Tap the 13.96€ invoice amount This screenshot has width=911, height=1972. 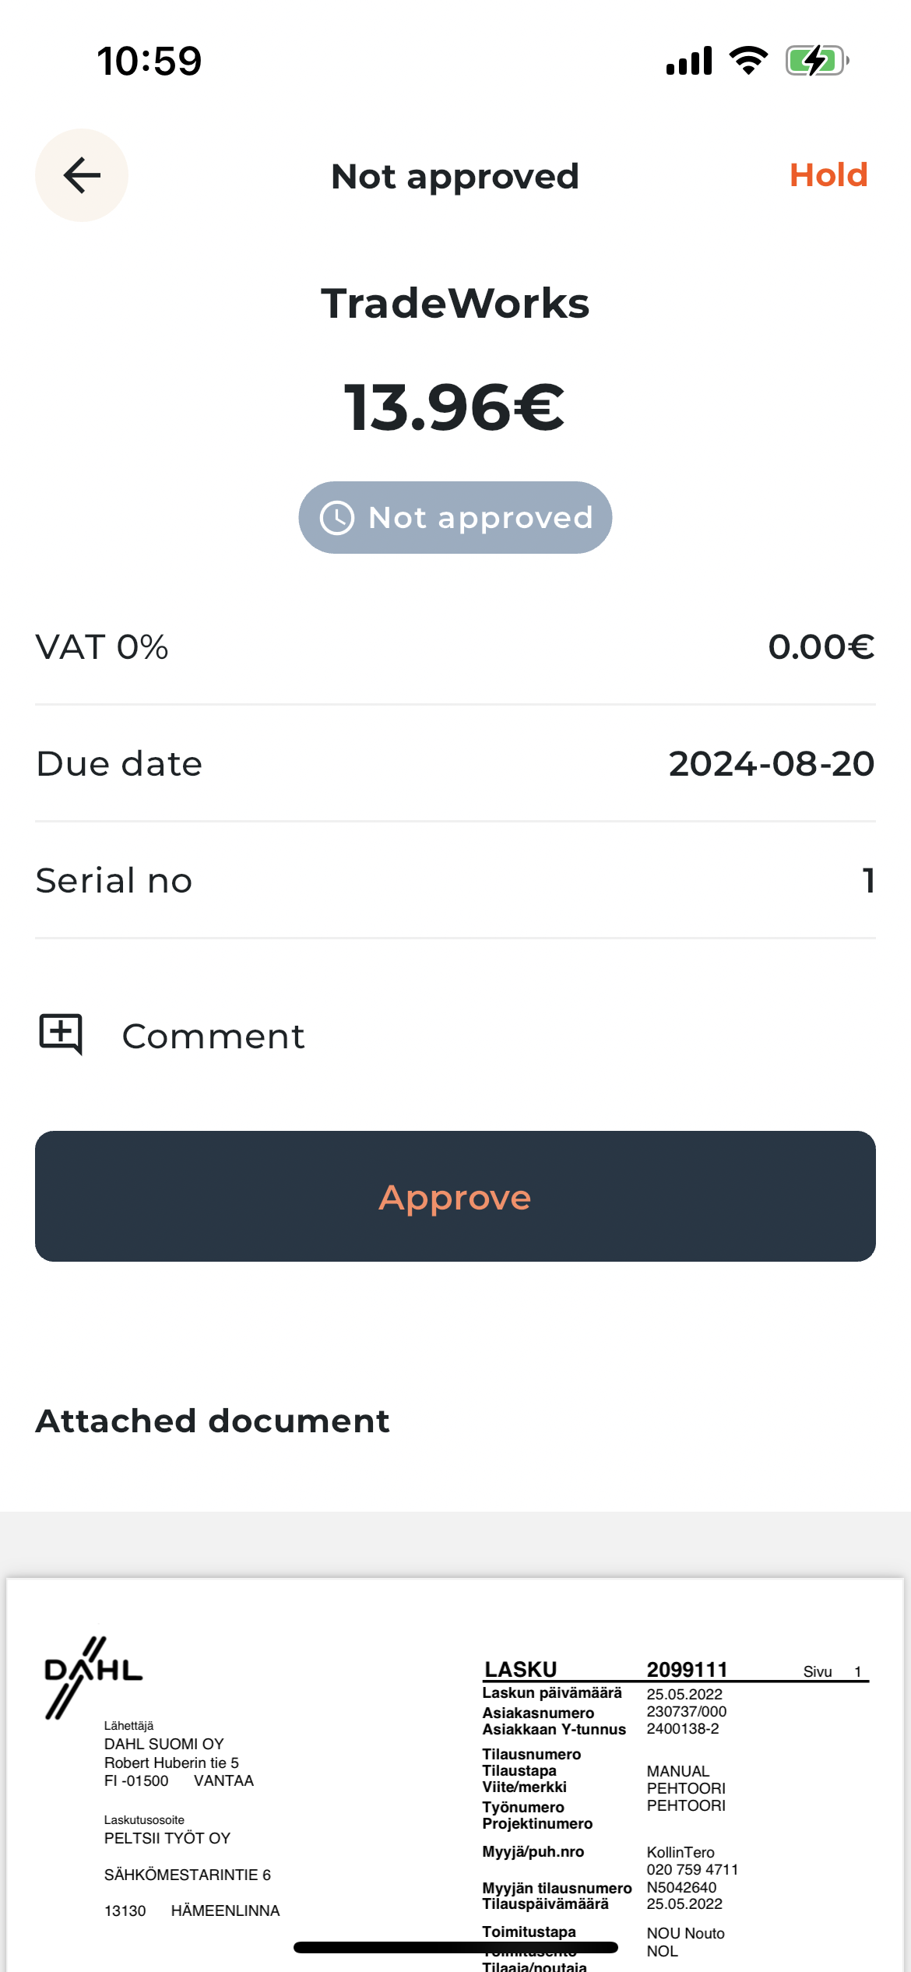455,407
